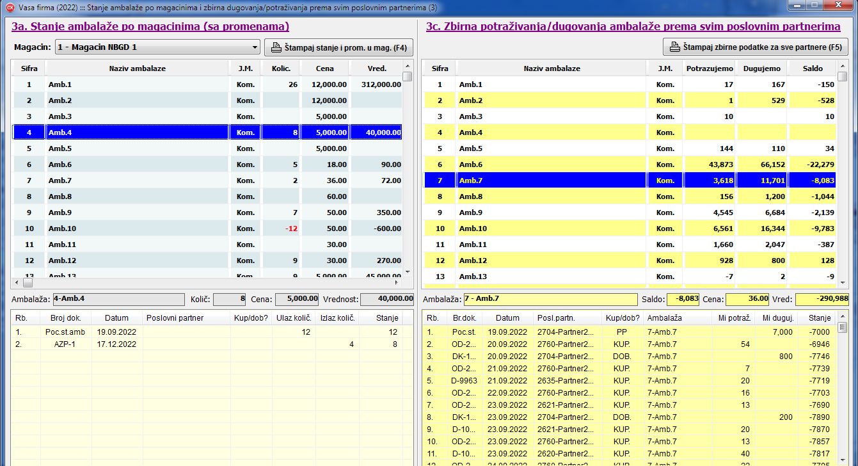Viewport: 858px width, 466px height.
Task: Select Amb.6 row in left warehouse table
Action: 207,165
